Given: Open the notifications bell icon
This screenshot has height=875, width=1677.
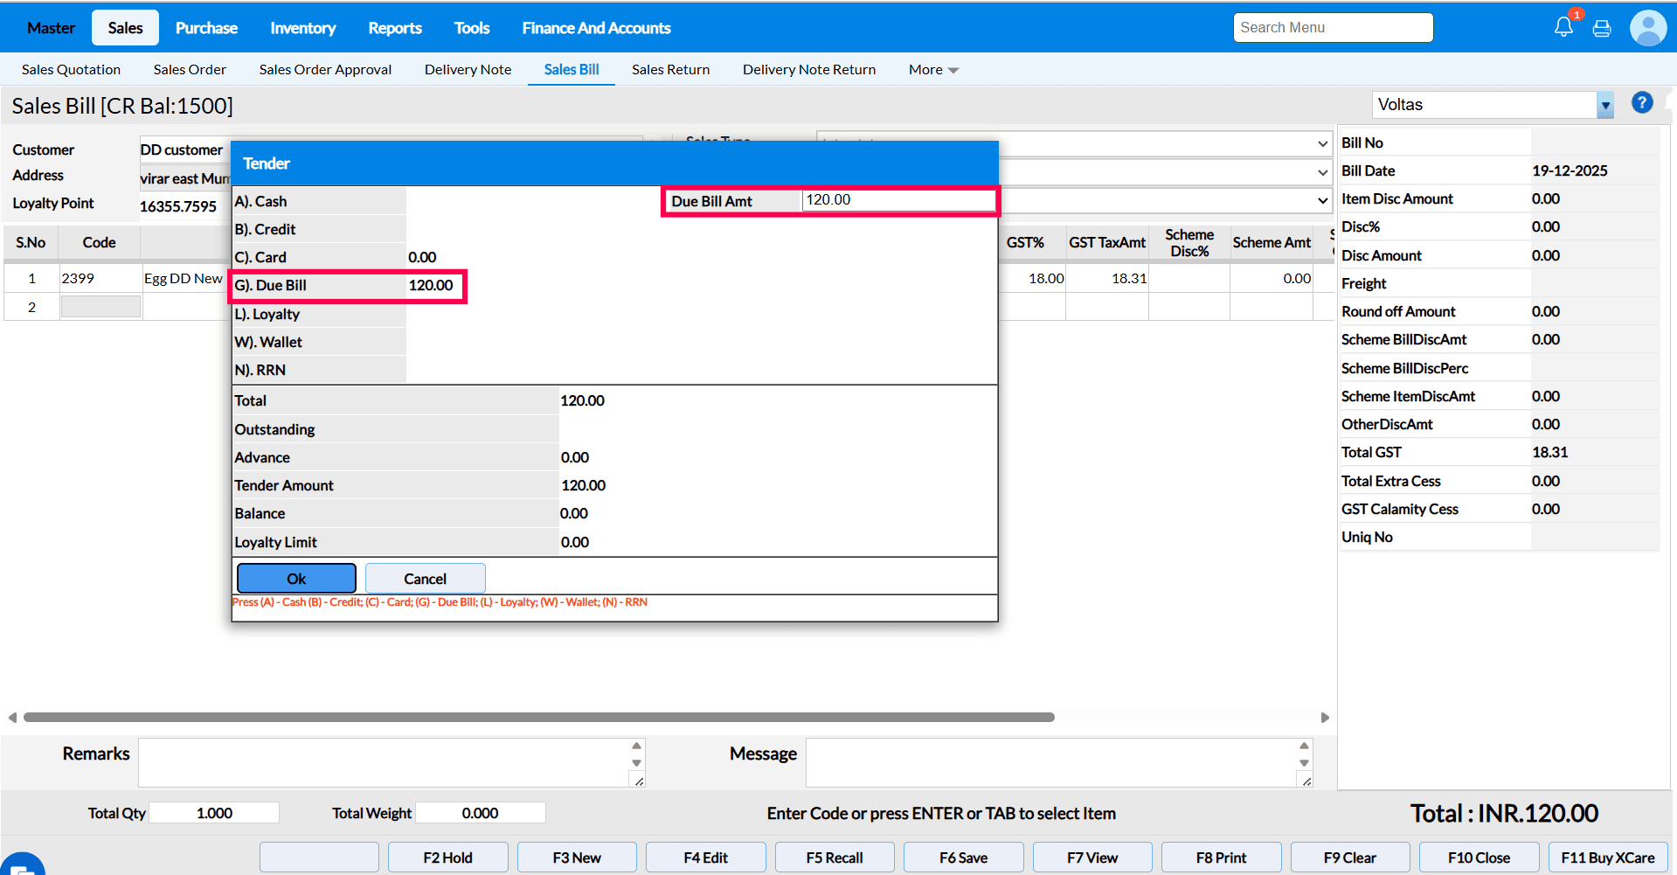Looking at the screenshot, I should (x=1563, y=27).
